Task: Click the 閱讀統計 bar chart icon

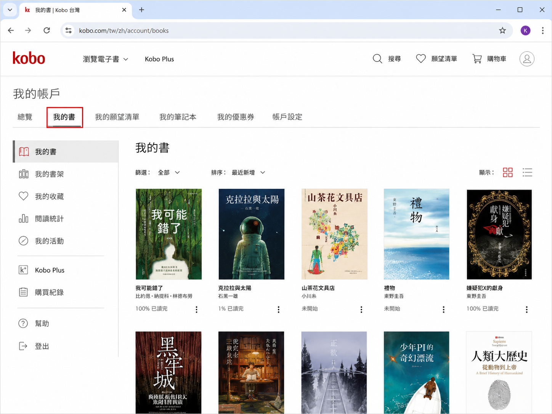Action: click(x=24, y=218)
